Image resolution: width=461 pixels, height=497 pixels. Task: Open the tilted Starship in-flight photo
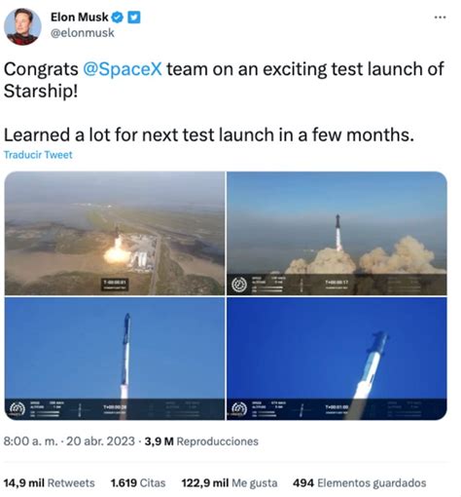pos(337,359)
